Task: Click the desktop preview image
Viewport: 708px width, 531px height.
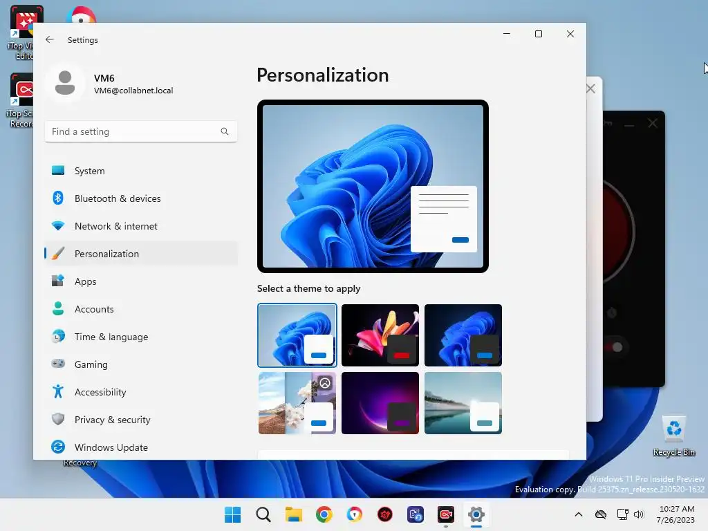Action: tap(373, 186)
